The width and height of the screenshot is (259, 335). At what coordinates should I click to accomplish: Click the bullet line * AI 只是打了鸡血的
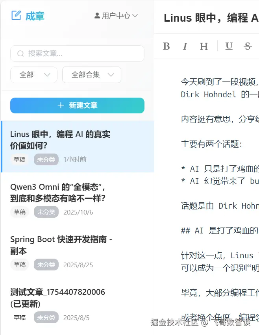click(220, 169)
